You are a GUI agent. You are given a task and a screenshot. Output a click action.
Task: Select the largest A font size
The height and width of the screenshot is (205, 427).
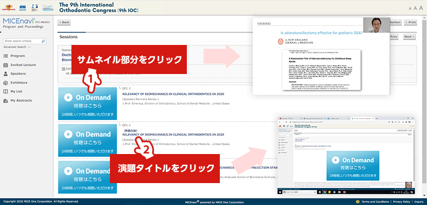click(x=422, y=8)
